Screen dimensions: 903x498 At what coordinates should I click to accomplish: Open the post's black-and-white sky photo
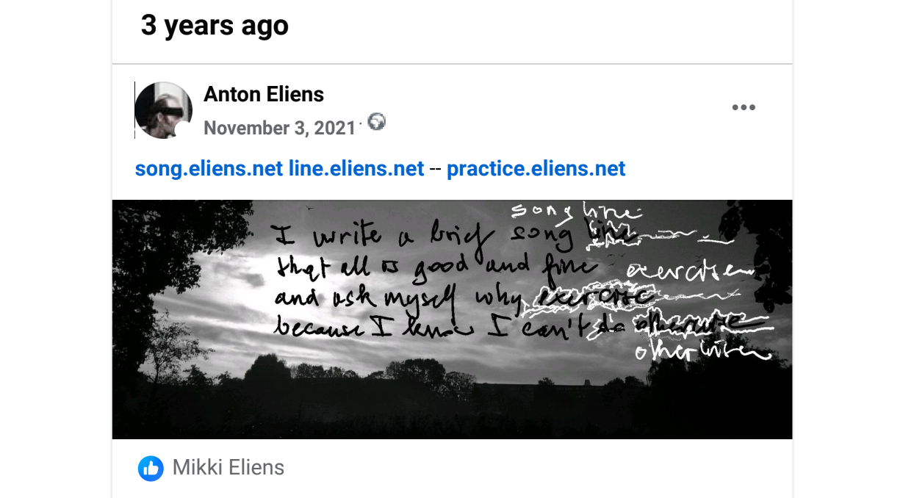click(x=452, y=320)
